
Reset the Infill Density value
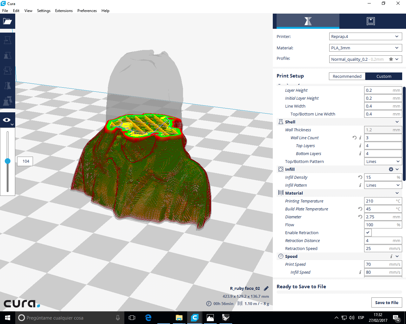[x=360, y=177]
